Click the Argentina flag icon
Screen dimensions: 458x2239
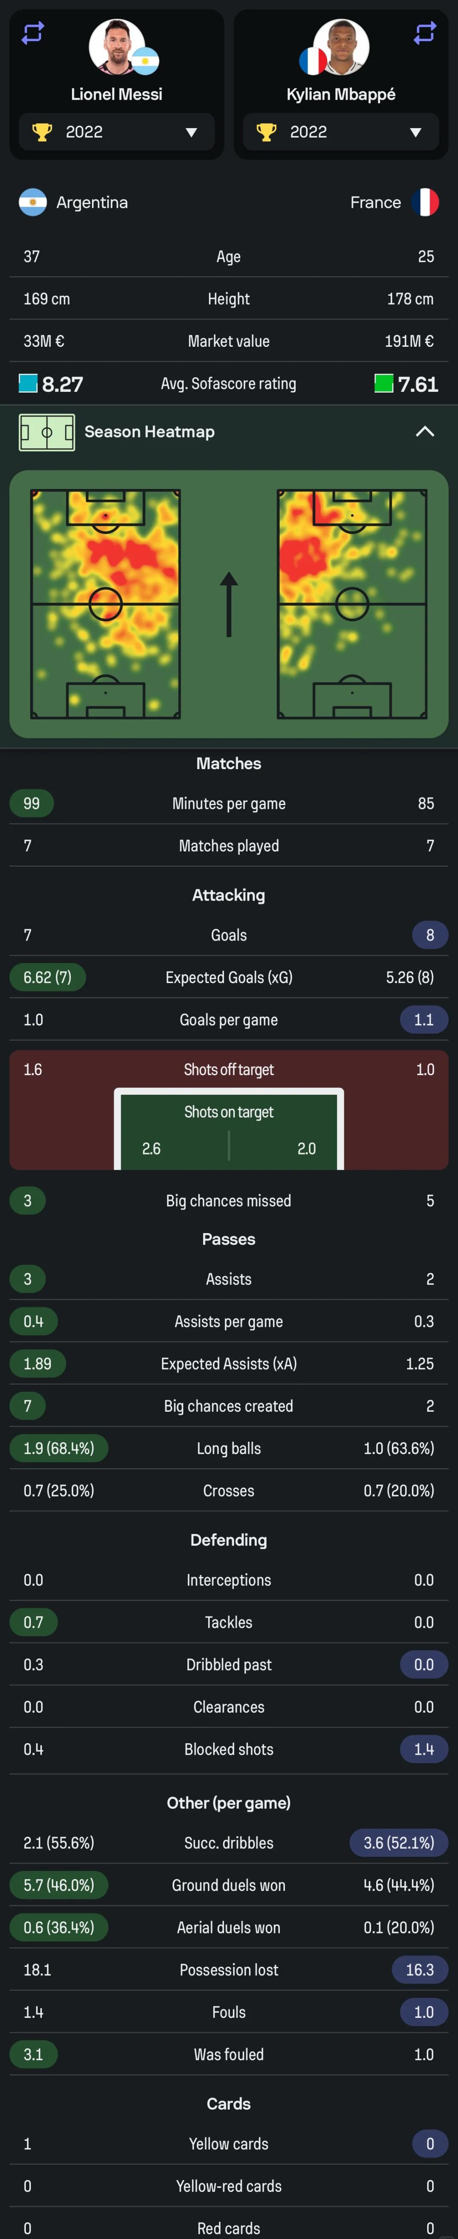[33, 202]
